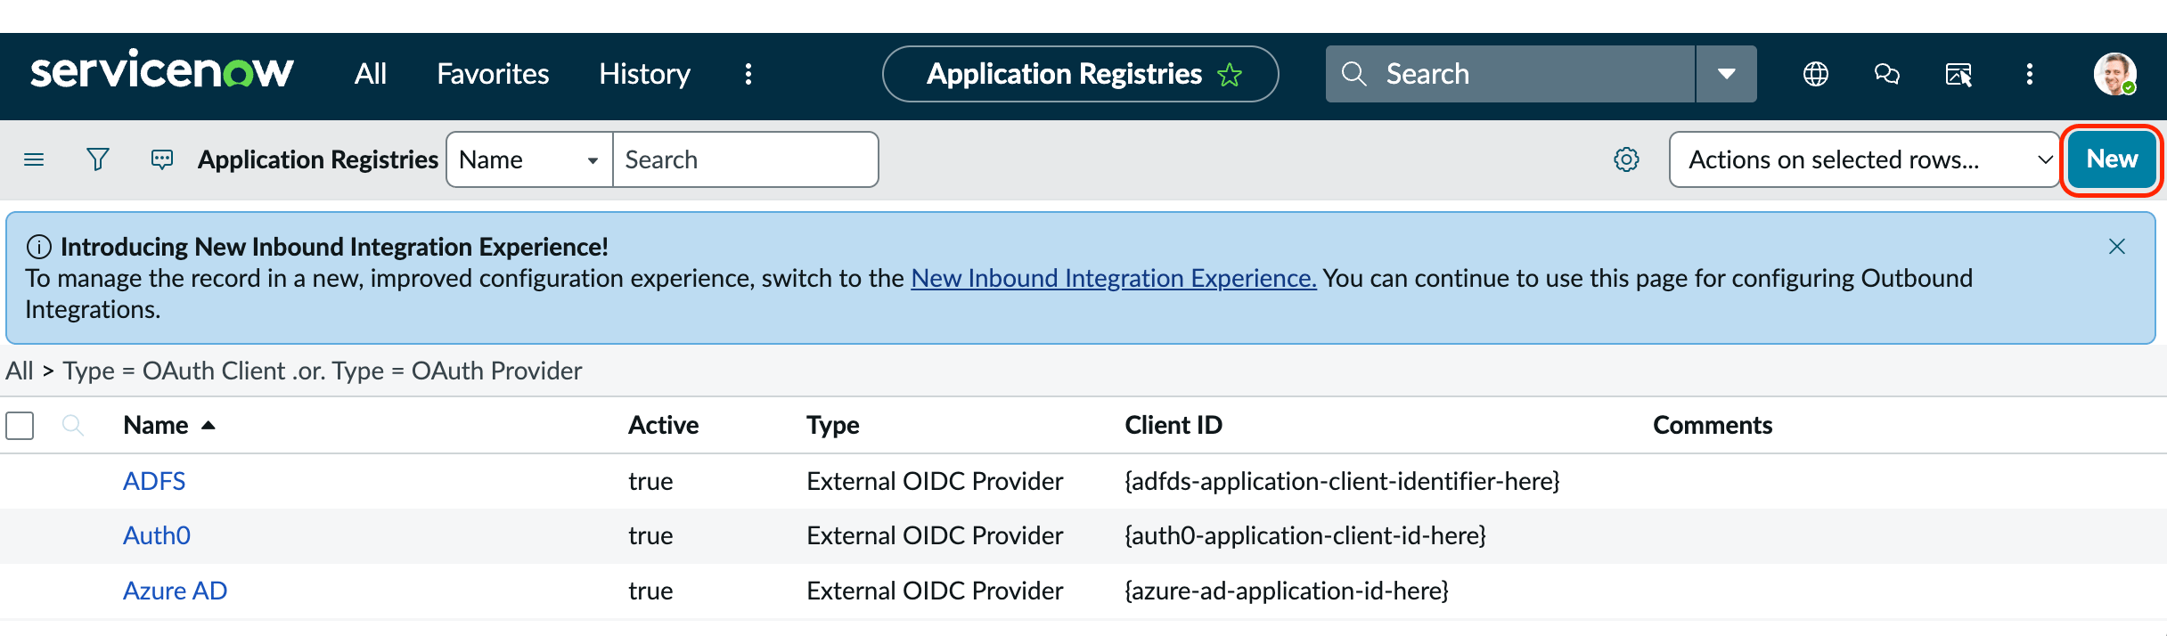The image size is (2167, 636).
Task: Open the user profile avatar
Action: 2114,74
